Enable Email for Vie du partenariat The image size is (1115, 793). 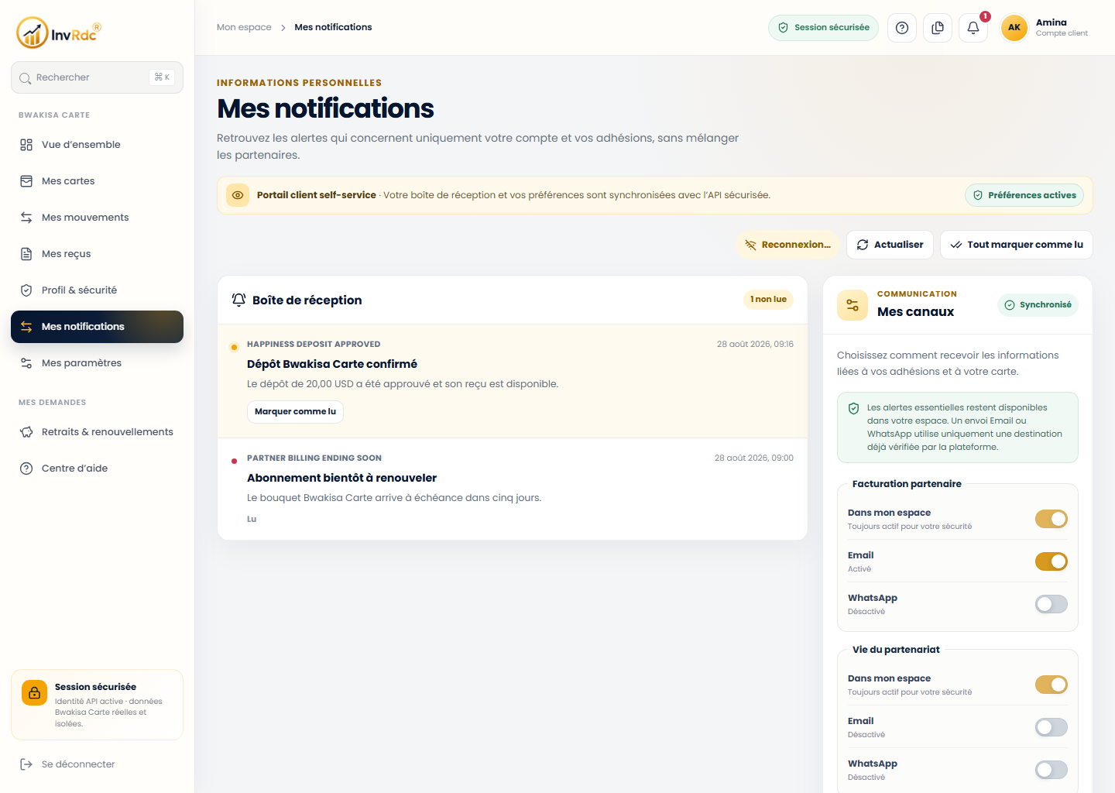tap(1052, 727)
